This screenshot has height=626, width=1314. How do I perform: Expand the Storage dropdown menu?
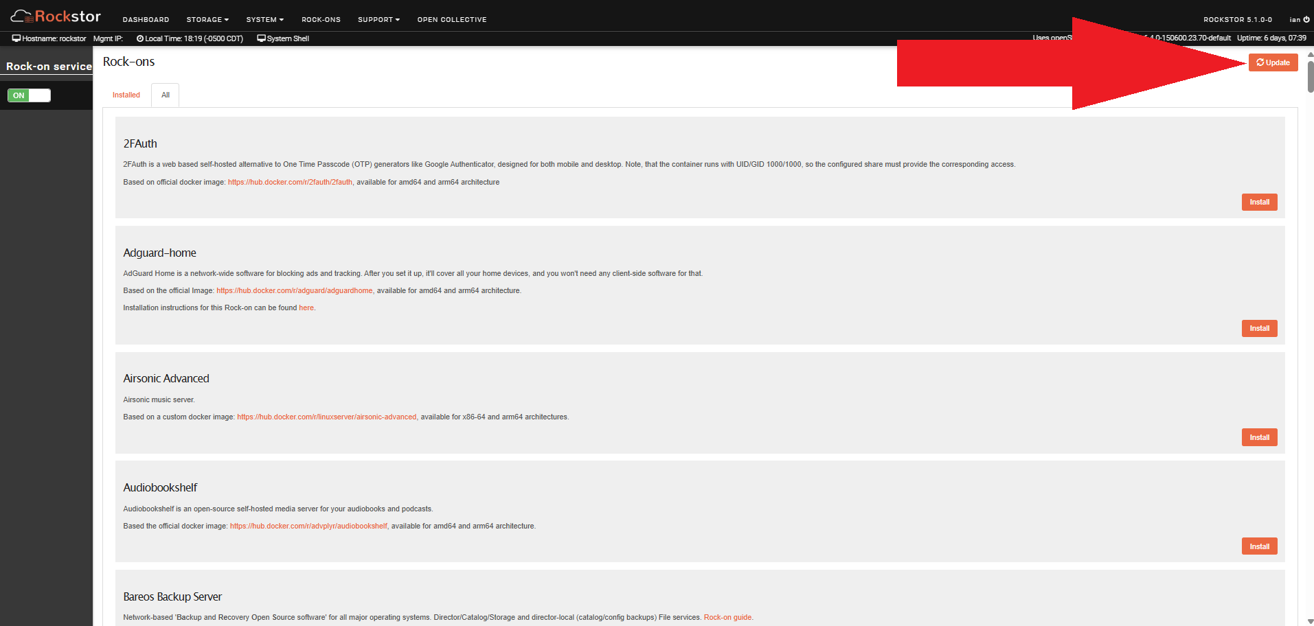pyautogui.click(x=207, y=19)
